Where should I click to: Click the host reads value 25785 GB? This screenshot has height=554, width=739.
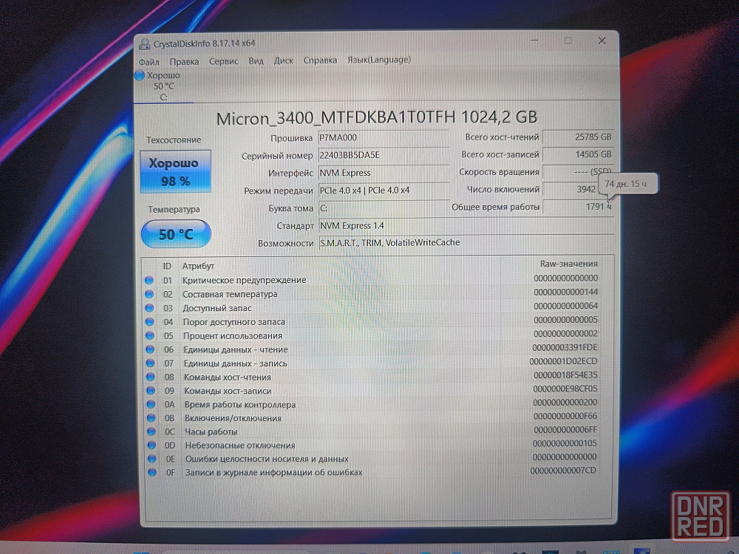(x=579, y=137)
